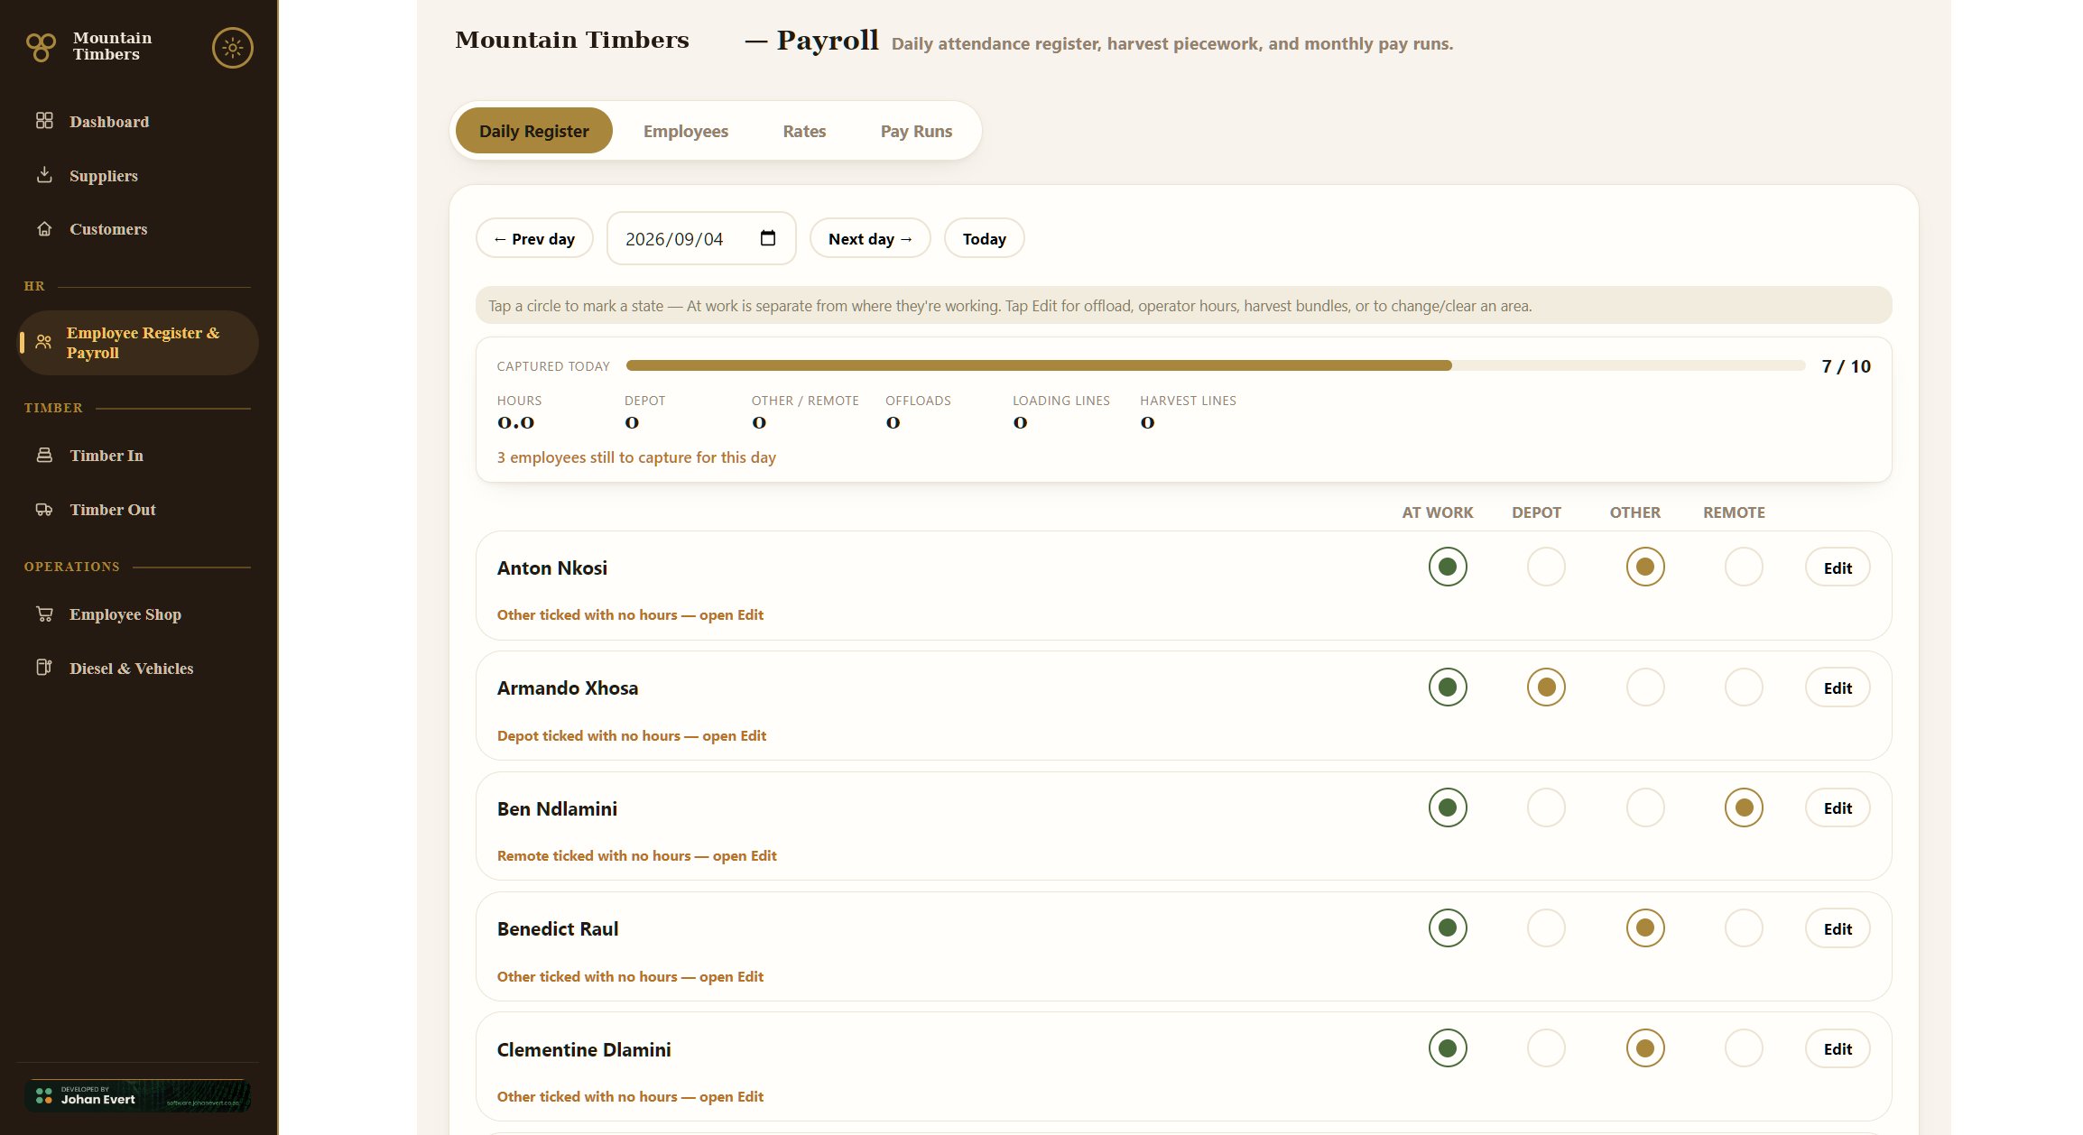Edit Benedict Raul's entry
This screenshot has height=1135, width=2083.
(x=1838, y=928)
